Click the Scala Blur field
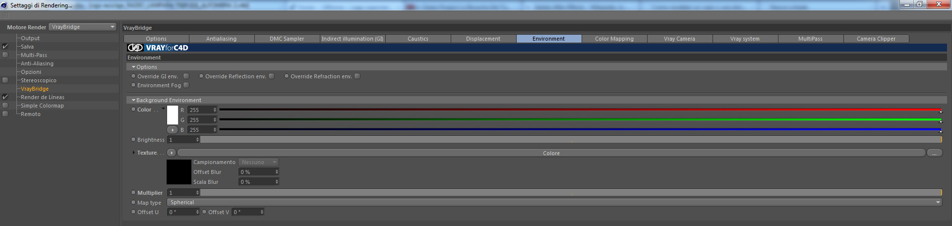This screenshot has height=226, width=952. point(259,182)
